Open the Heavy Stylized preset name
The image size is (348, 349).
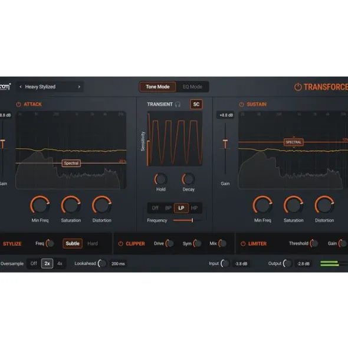[x=40, y=87]
